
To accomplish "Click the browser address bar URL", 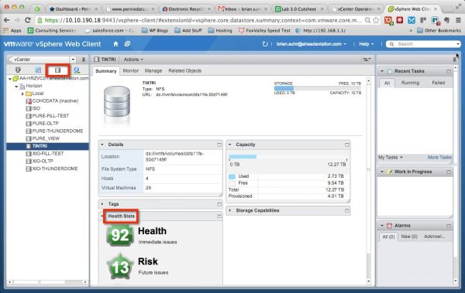I will [x=203, y=20].
